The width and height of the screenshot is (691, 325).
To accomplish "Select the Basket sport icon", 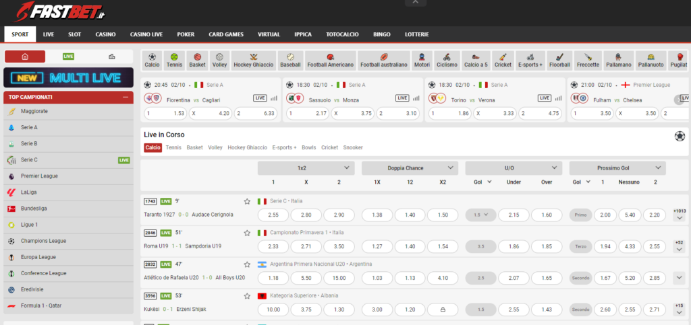I will click(198, 61).
